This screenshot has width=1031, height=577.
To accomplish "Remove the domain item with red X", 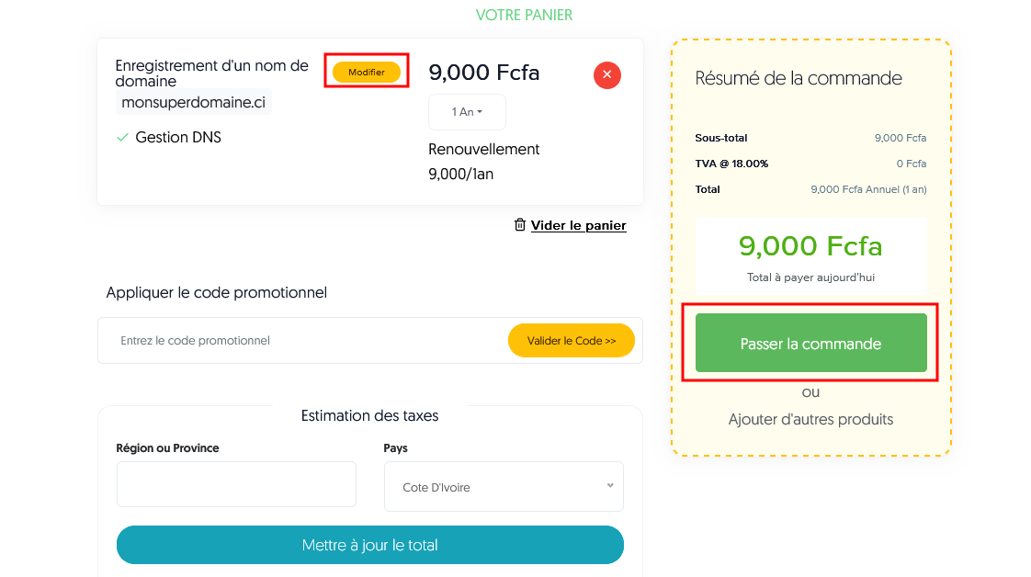I will pyautogui.click(x=606, y=74).
